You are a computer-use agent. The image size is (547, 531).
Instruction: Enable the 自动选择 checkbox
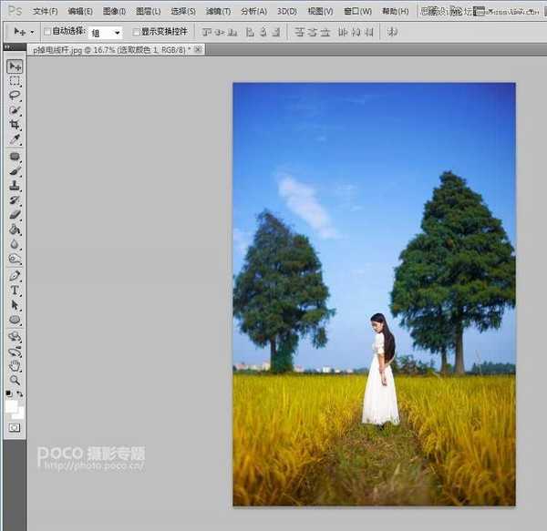[47, 31]
